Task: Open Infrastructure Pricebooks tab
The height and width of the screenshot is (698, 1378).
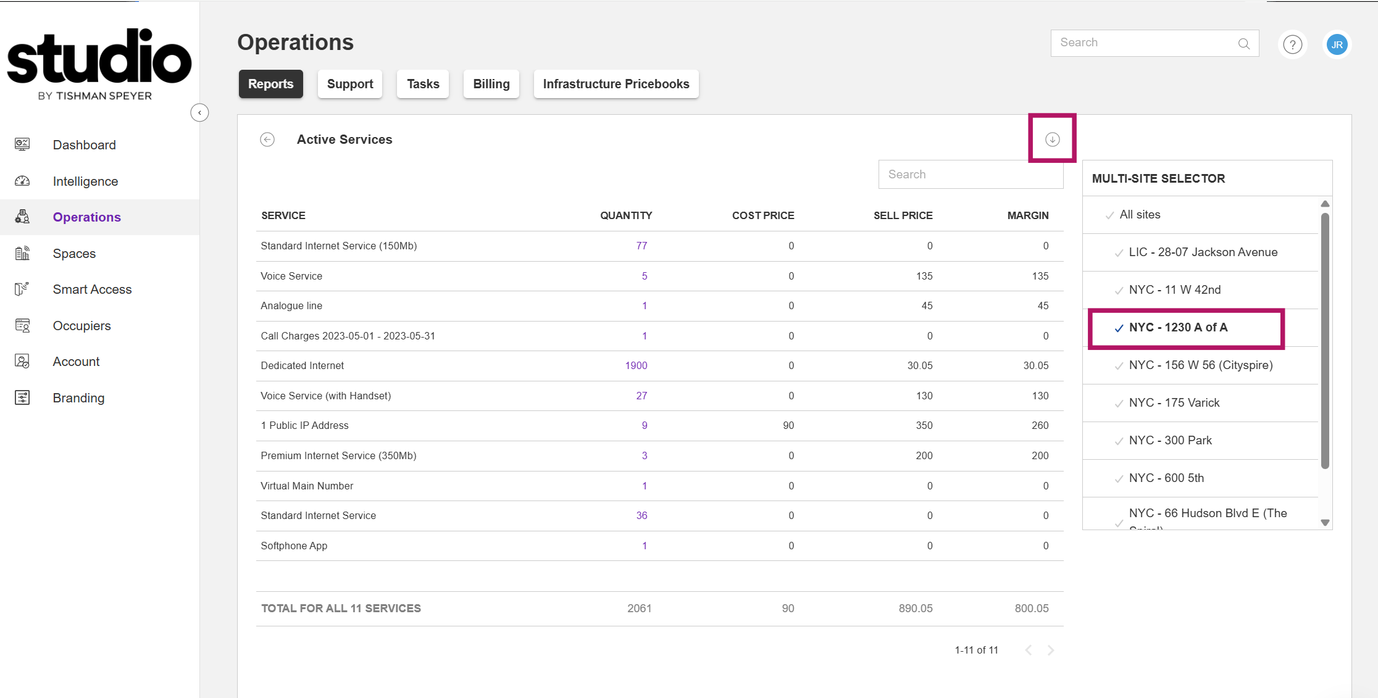Action: click(x=616, y=84)
